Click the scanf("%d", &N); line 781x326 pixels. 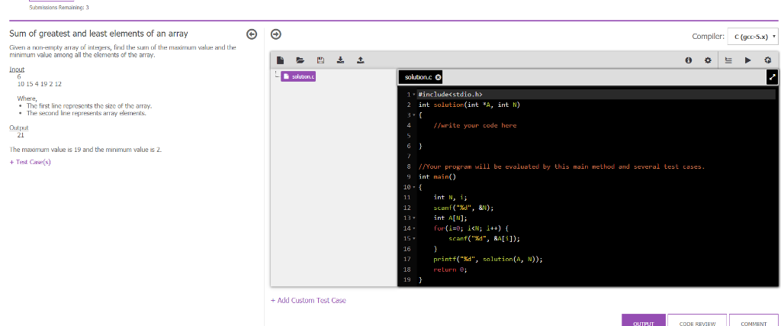coord(464,208)
